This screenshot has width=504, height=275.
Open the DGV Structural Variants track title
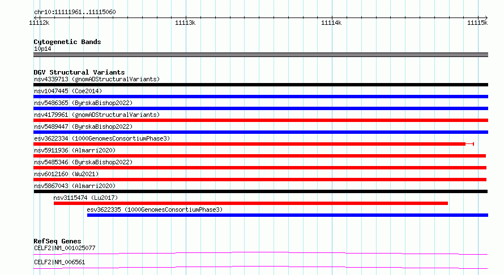pos(79,72)
